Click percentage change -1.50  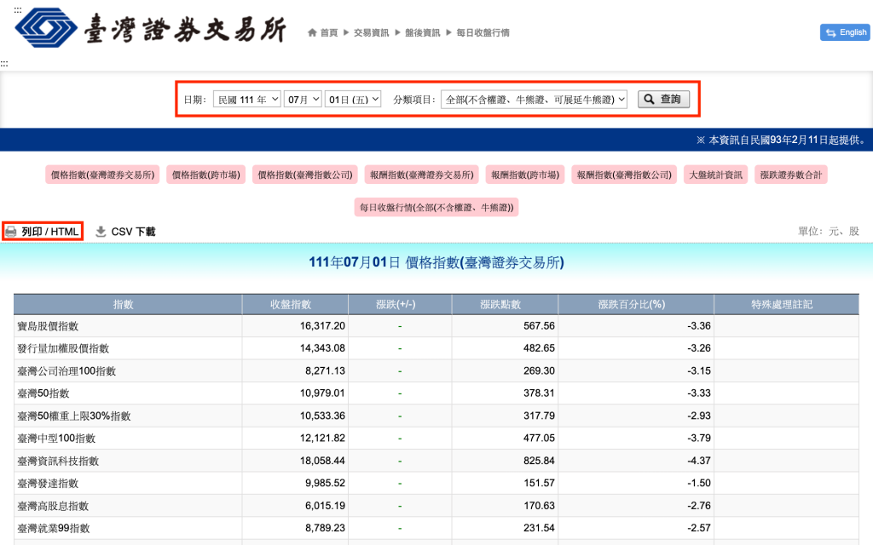coord(699,484)
